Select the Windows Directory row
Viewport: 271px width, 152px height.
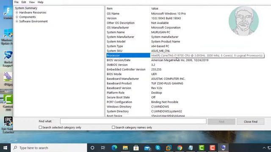[188, 107]
